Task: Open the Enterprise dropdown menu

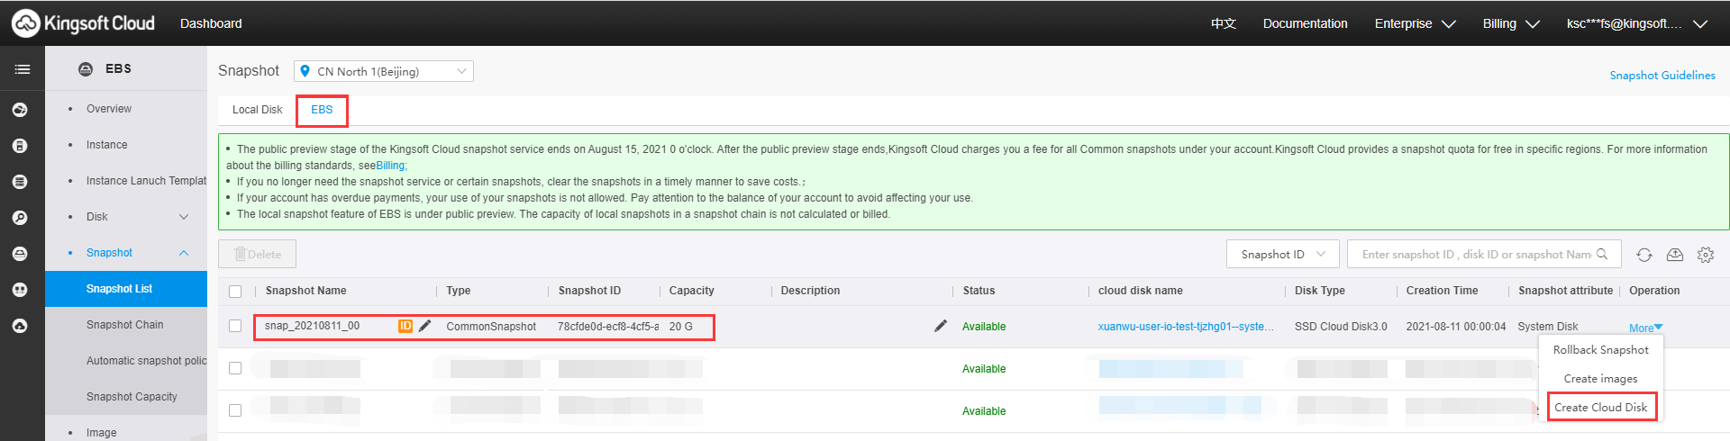Action: point(1415,23)
